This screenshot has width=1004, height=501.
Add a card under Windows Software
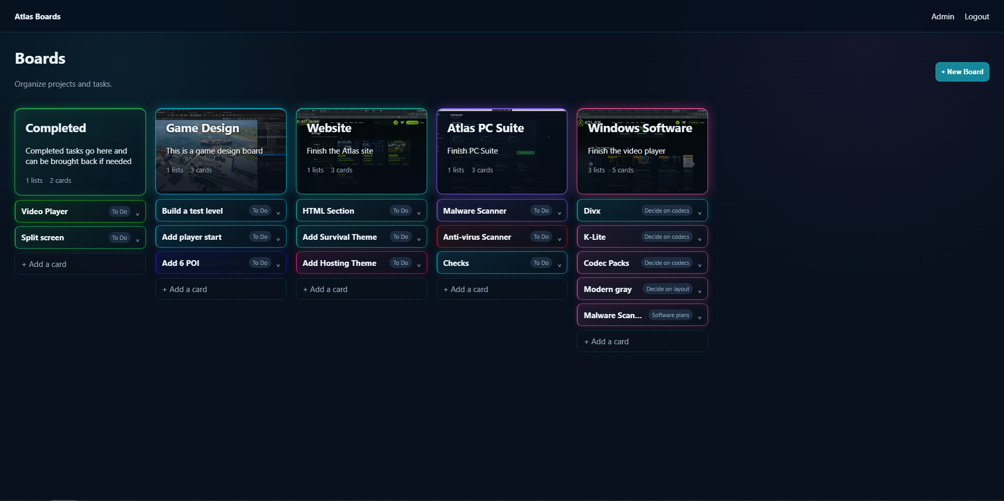642,341
